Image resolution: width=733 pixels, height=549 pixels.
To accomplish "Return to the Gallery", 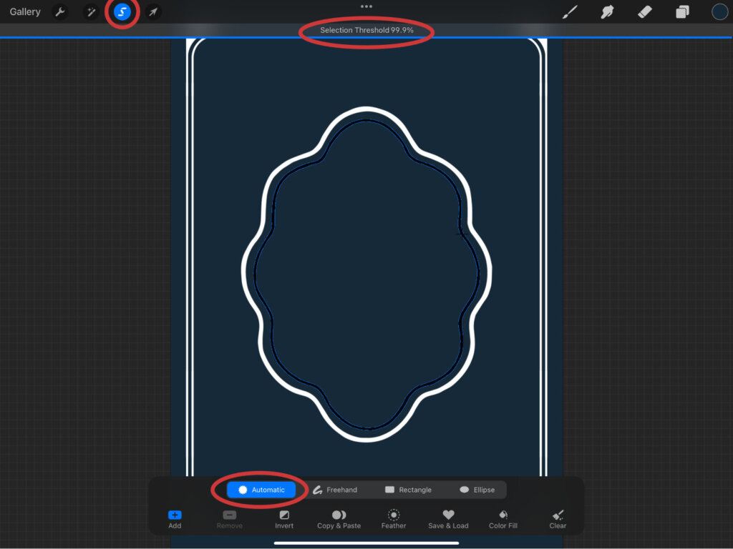I will (25, 12).
